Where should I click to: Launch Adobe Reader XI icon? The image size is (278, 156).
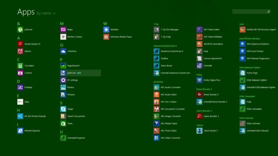point(20,44)
